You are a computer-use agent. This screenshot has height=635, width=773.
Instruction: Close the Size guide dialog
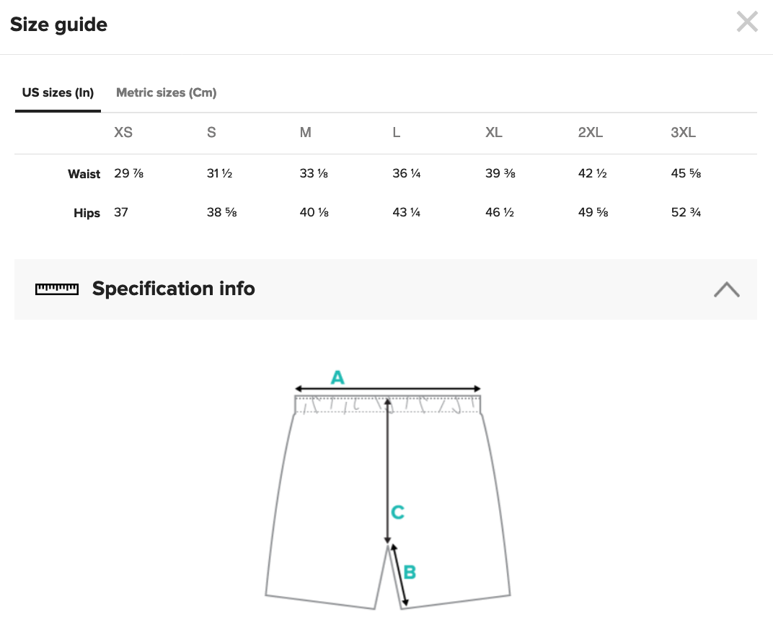747,22
